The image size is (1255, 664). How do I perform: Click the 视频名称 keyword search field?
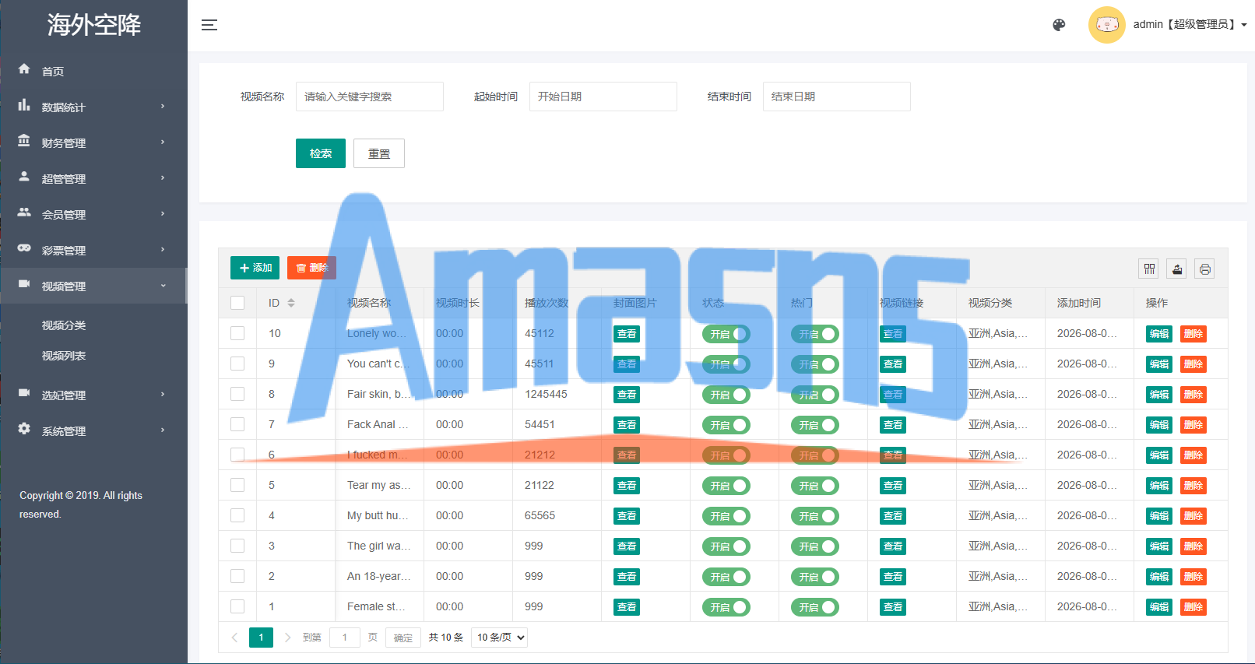[x=370, y=97]
